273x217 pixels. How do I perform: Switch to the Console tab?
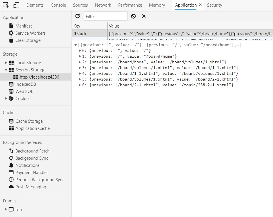pos(58,5)
